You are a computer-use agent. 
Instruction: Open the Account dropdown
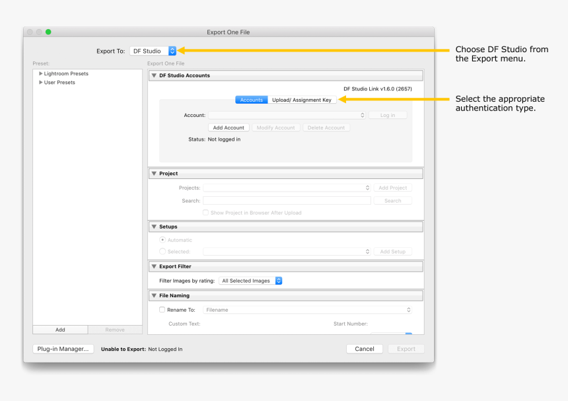coord(287,115)
